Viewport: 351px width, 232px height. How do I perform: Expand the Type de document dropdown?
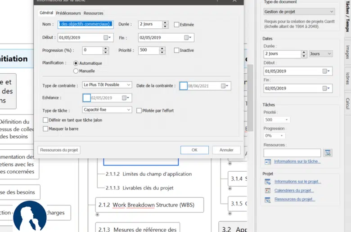click(x=299, y=12)
